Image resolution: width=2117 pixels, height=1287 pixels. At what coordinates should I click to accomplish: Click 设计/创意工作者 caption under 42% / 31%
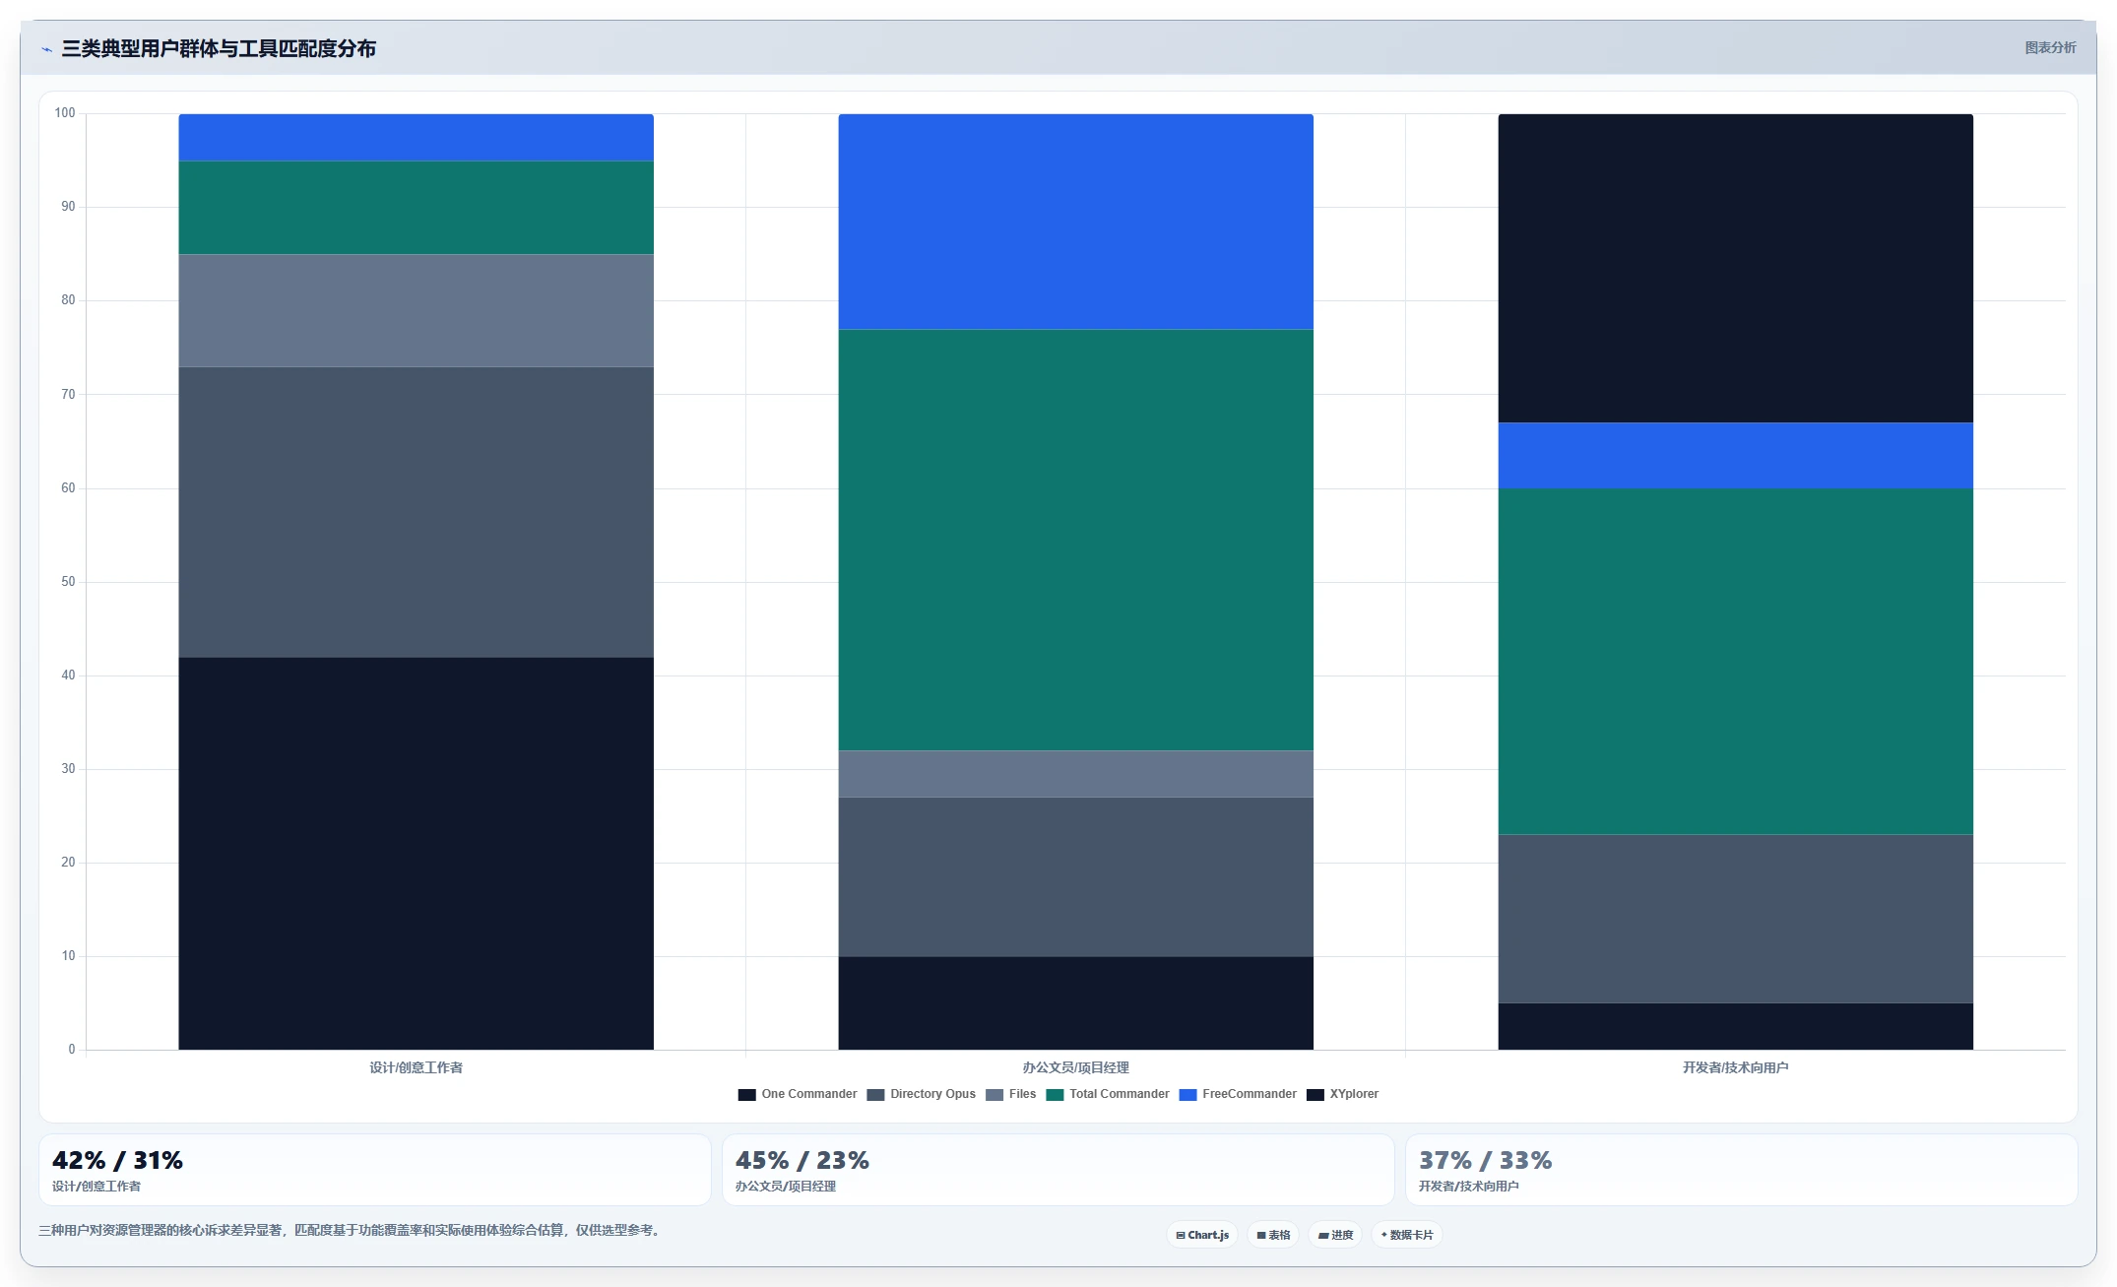pyautogui.click(x=96, y=1187)
